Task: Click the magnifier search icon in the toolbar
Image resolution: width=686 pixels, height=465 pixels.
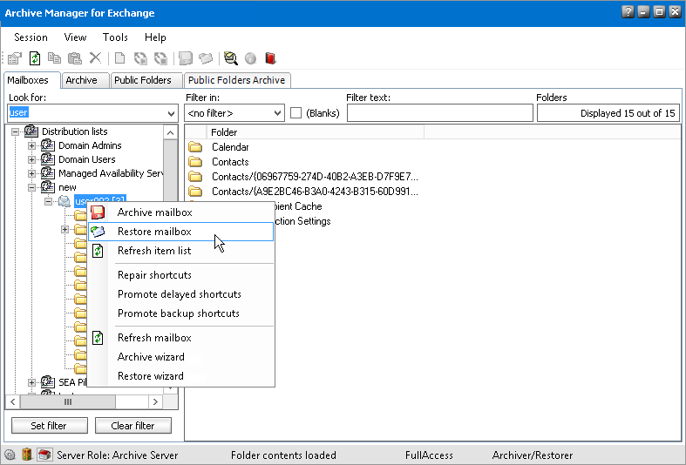Action: click(x=230, y=58)
